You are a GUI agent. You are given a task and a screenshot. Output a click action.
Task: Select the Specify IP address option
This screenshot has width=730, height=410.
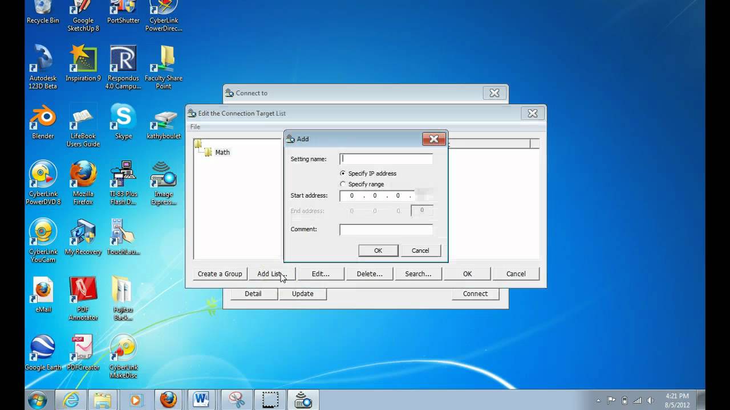(x=368, y=173)
